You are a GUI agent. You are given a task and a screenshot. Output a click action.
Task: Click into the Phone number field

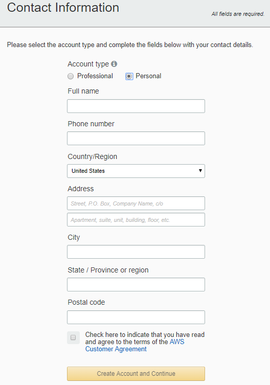pyautogui.click(x=136, y=138)
